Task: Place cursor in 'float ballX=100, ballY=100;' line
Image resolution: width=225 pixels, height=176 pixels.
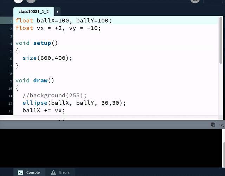Action: pyautogui.click(x=63, y=20)
